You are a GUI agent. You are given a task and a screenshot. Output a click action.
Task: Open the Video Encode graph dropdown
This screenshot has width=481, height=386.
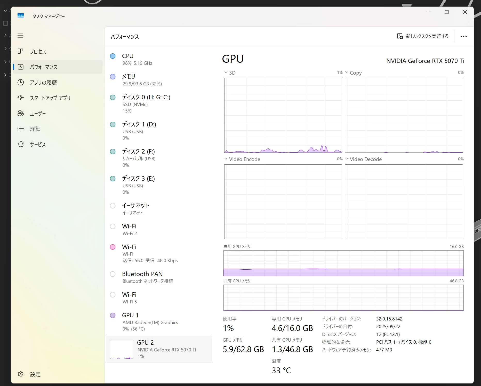[226, 159]
